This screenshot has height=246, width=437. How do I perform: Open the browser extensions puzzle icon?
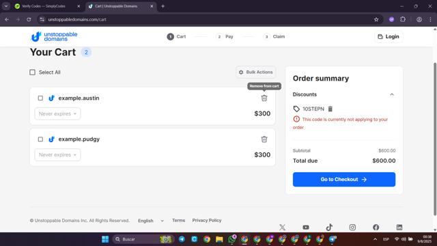click(x=403, y=20)
